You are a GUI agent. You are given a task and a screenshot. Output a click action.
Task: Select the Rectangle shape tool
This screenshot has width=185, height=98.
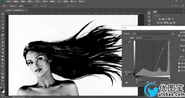(2, 74)
